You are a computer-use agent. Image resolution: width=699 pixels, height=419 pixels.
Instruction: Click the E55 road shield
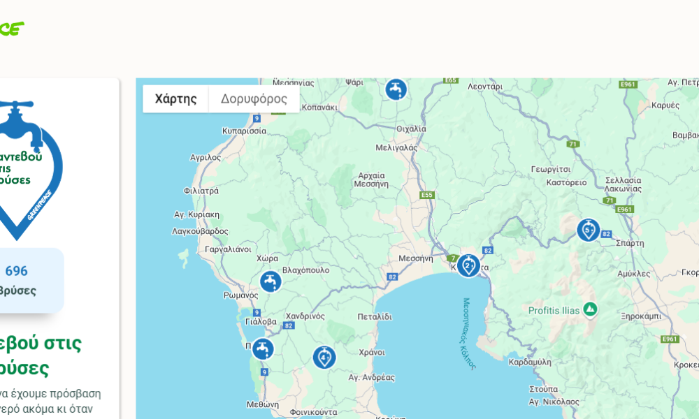tap(426, 195)
